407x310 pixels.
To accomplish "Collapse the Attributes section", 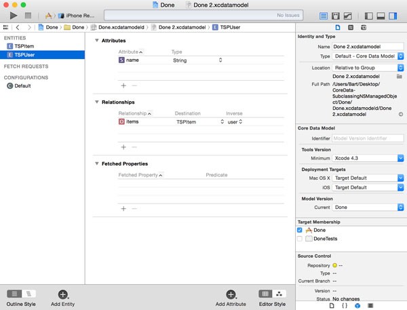I will pos(97,41).
